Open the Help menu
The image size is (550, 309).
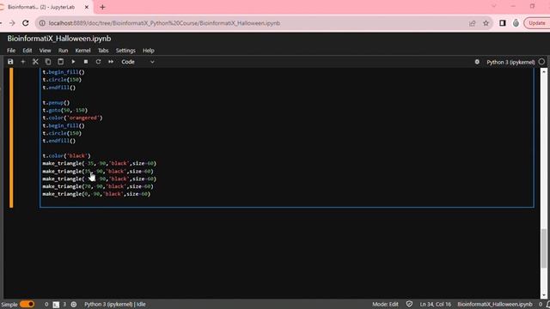(149, 51)
